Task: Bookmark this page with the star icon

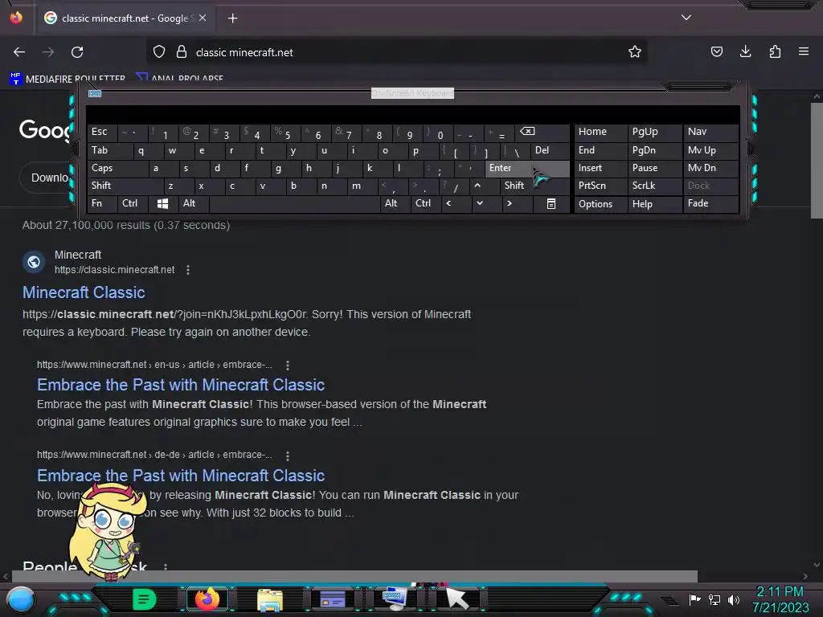Action: click(635, 51)
